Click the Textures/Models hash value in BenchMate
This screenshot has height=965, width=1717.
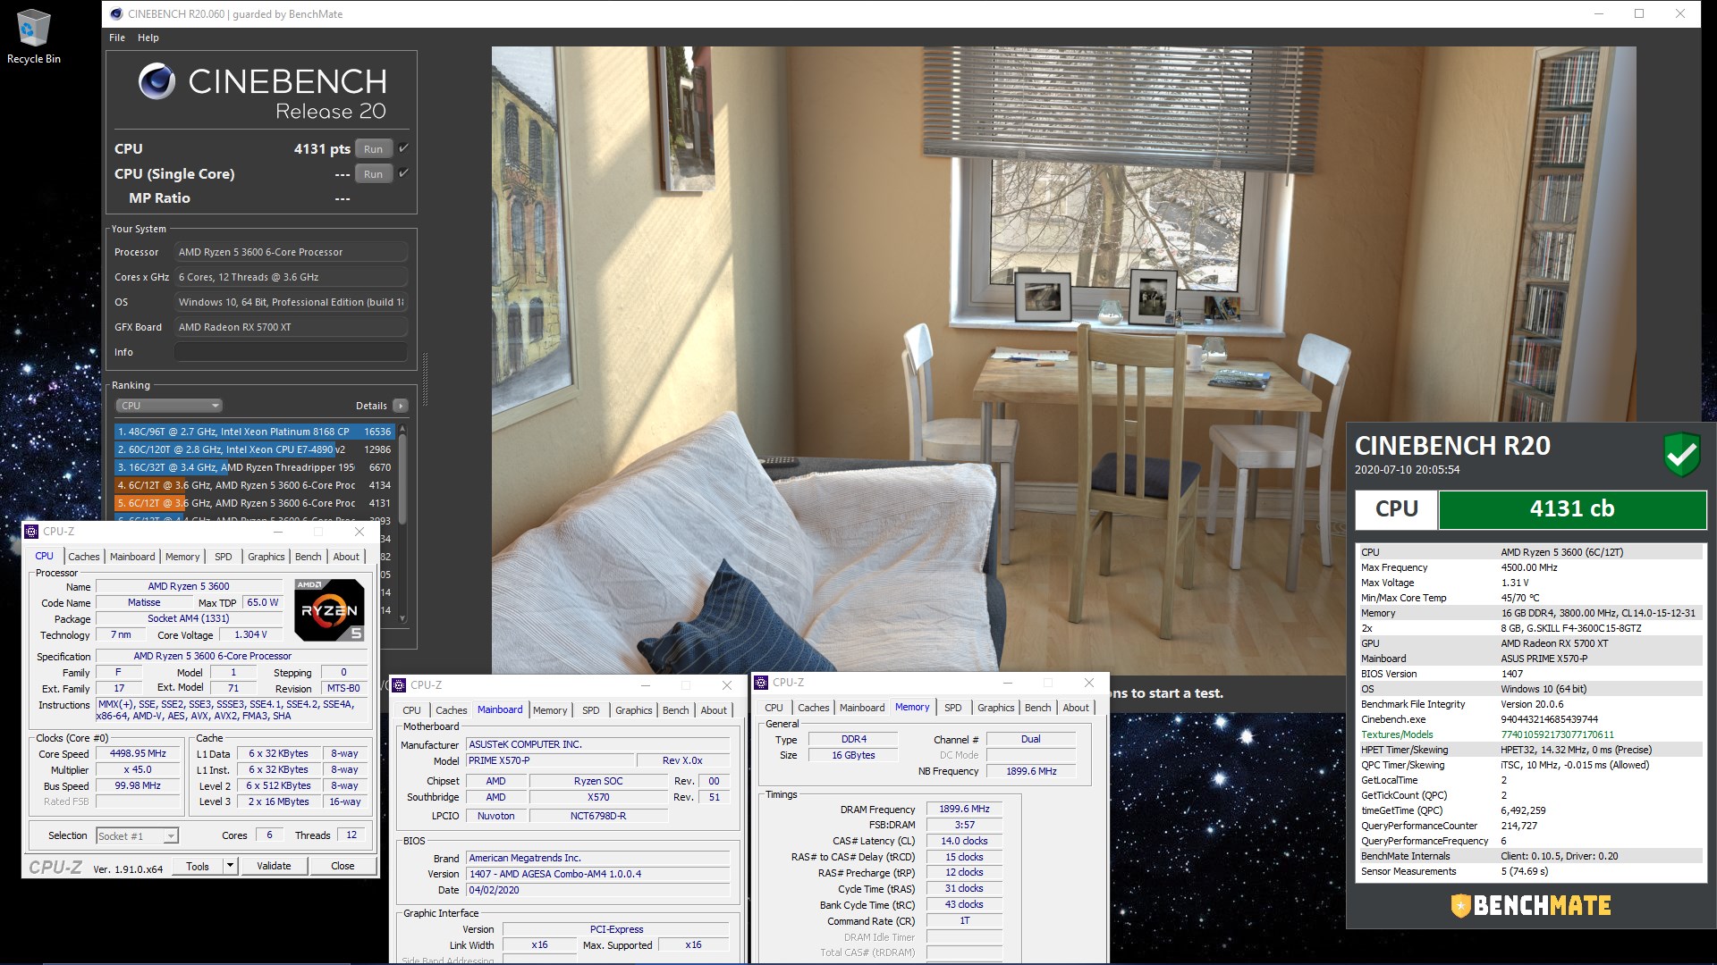pyautogui.click(x=1557, y=734)
